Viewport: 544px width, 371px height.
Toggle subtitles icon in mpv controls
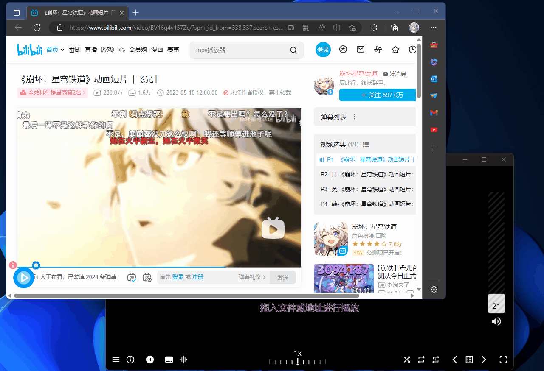pyautogui.click(x=169, y=359)
